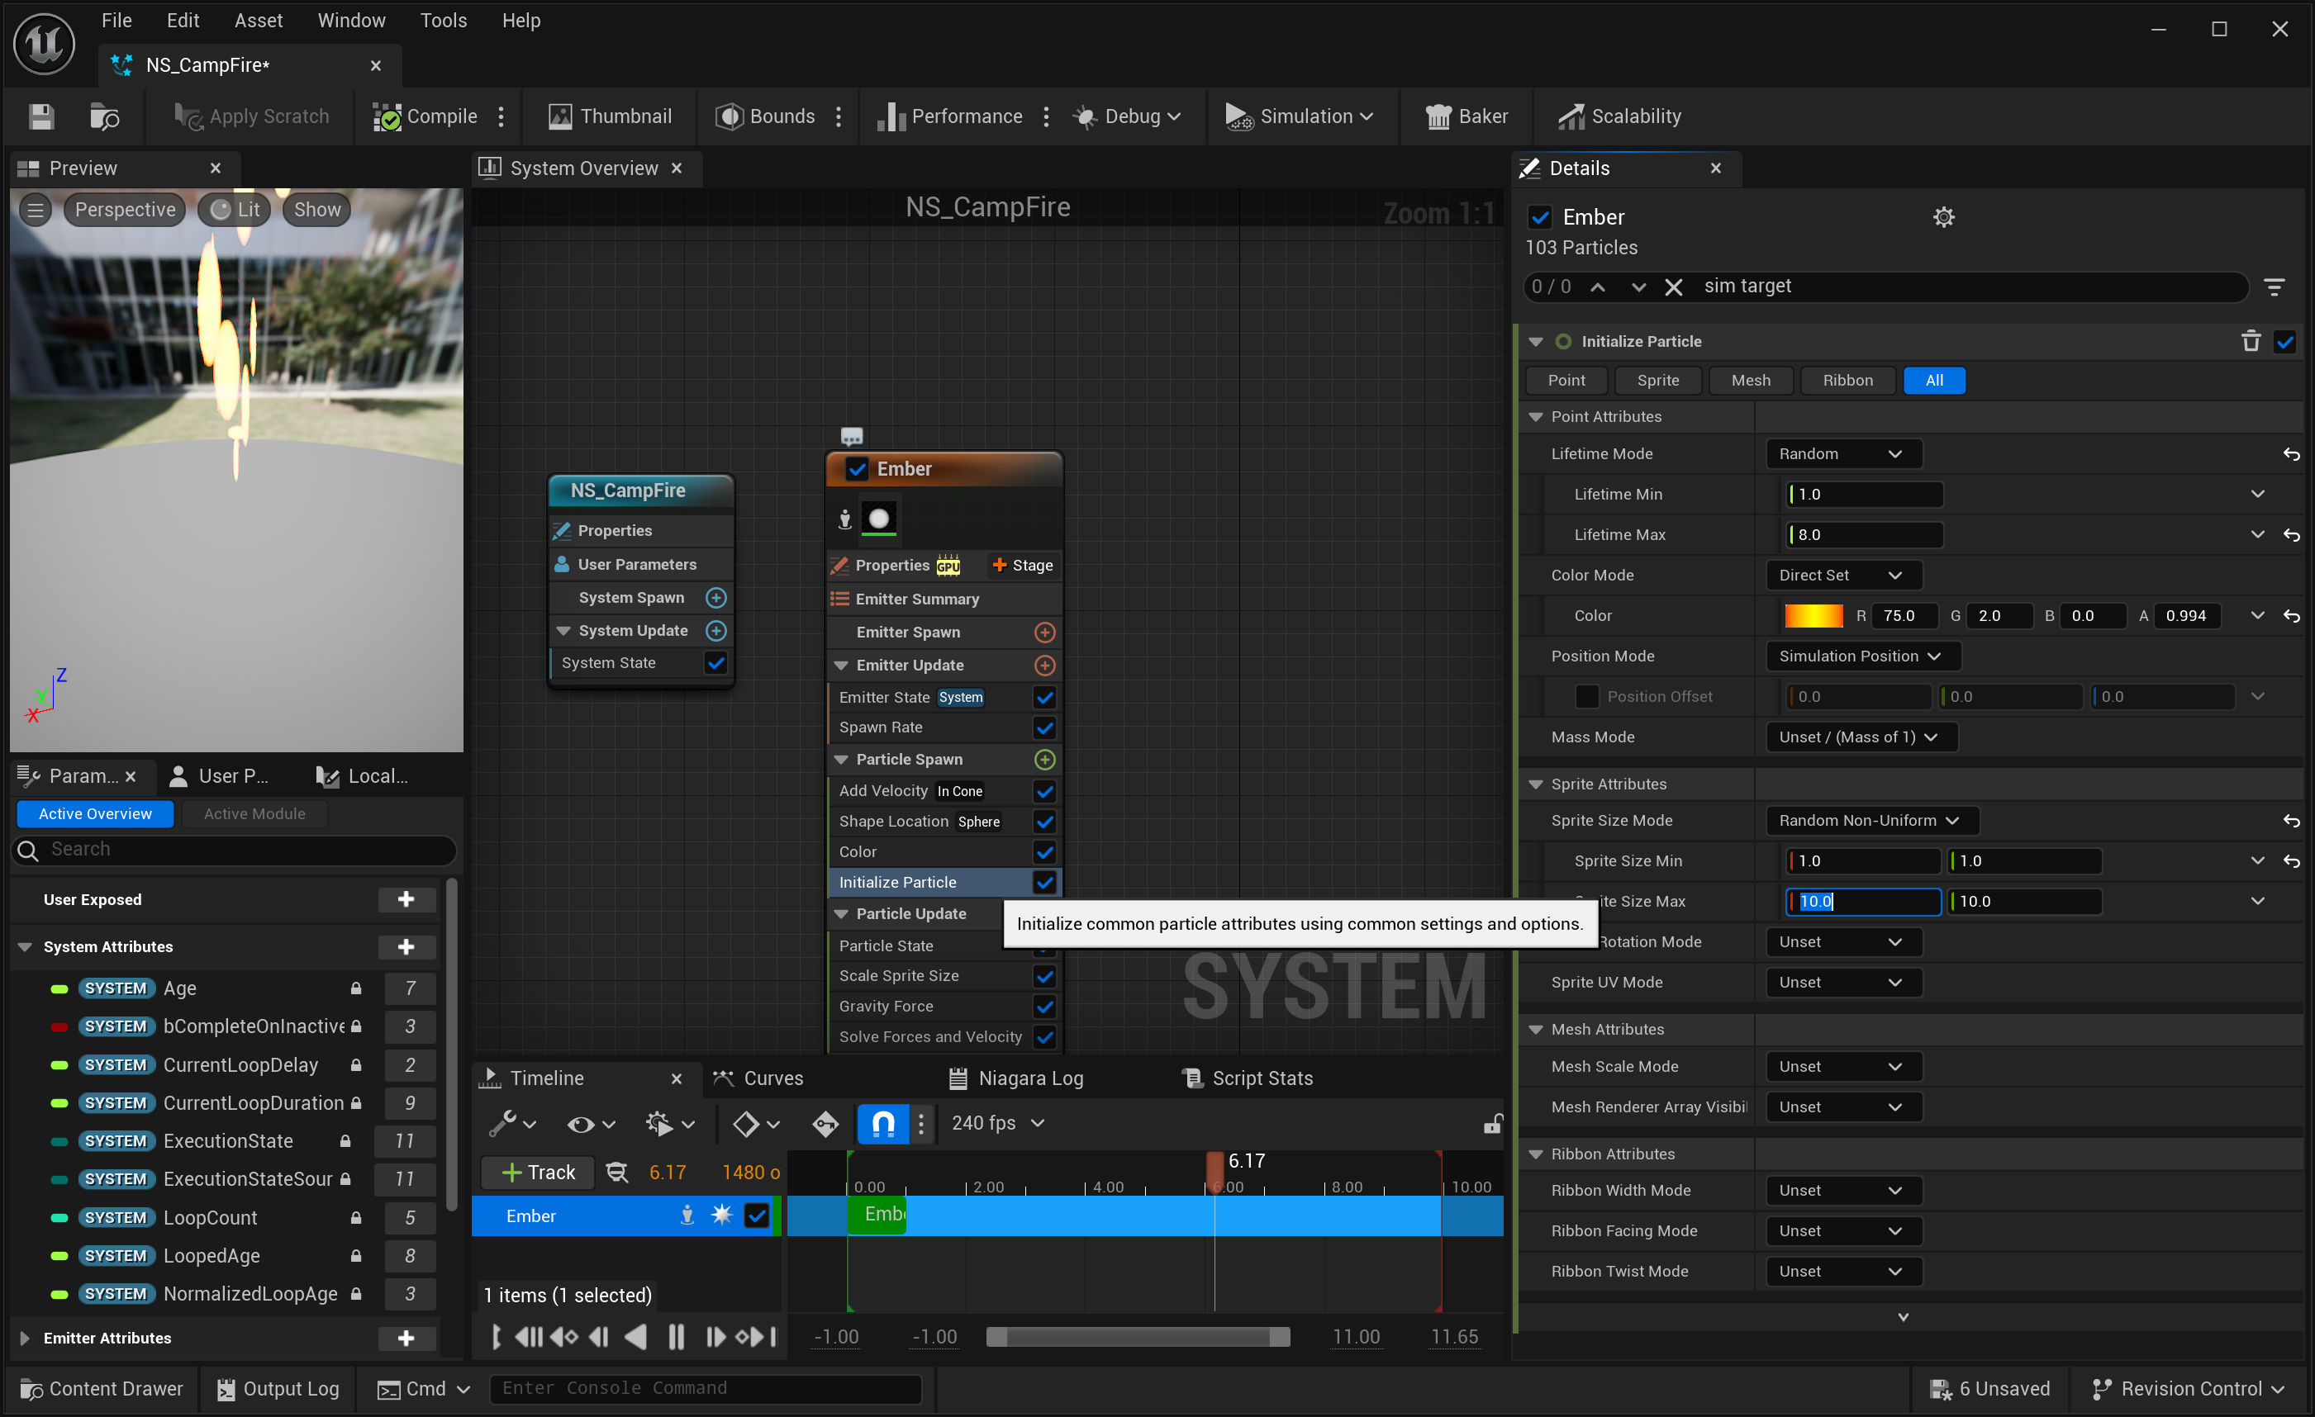Open the Lifetime Mode dropdown

click(x=1842, y=453)
